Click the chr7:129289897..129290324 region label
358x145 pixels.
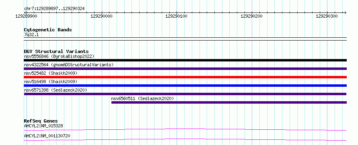(54, 8)
